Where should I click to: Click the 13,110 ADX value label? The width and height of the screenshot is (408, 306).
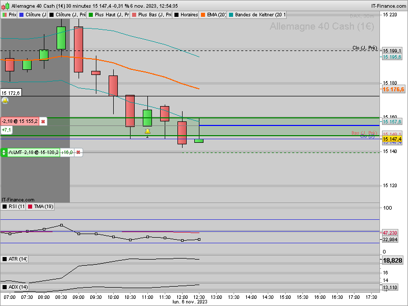(x=390, y=288)
